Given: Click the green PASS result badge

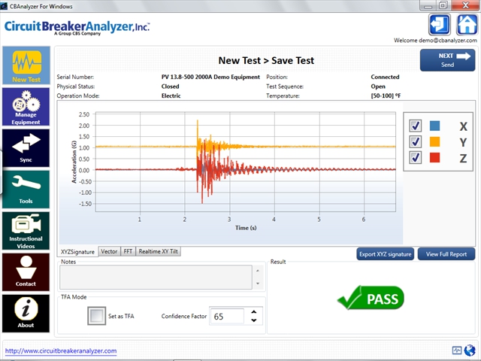Looking at the screenshot, I should coord(371,298).
